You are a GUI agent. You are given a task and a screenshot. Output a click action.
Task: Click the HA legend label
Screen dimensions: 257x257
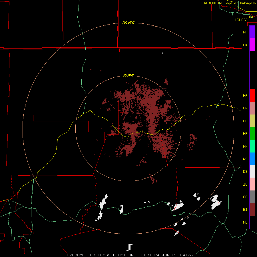pos(245,95)
